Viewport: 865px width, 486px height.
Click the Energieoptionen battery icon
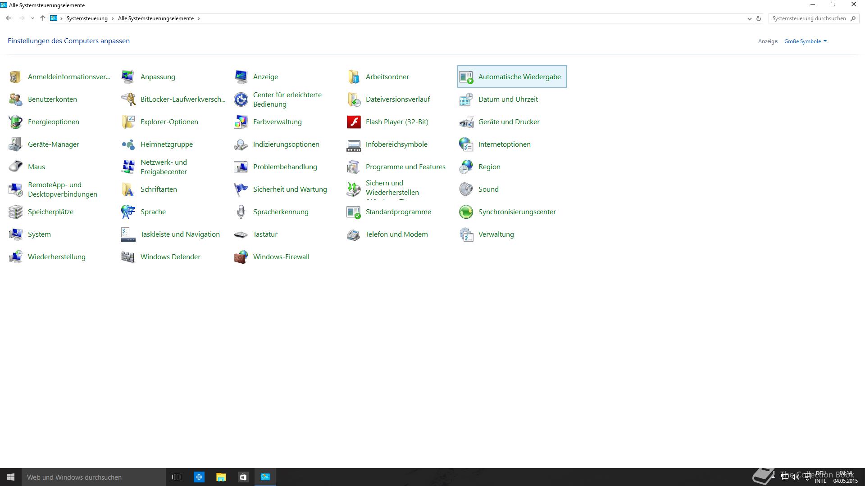pyautogui.click(x=15, y=122)
